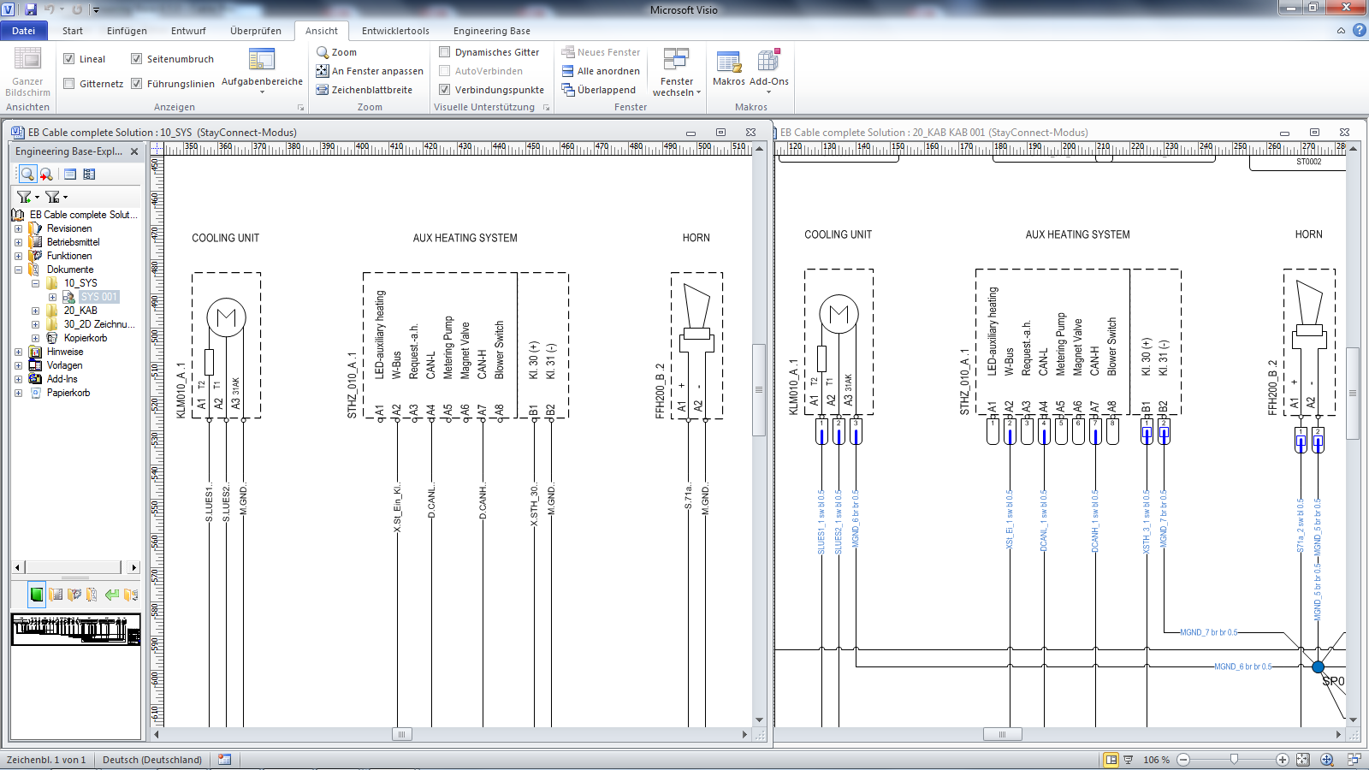
Task: Click Alle anordnen button
Action: (x=600, y=71)
